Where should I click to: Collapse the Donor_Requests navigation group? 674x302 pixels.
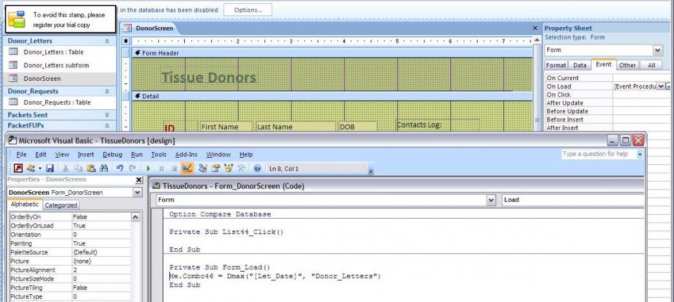[x=107, y=92]
